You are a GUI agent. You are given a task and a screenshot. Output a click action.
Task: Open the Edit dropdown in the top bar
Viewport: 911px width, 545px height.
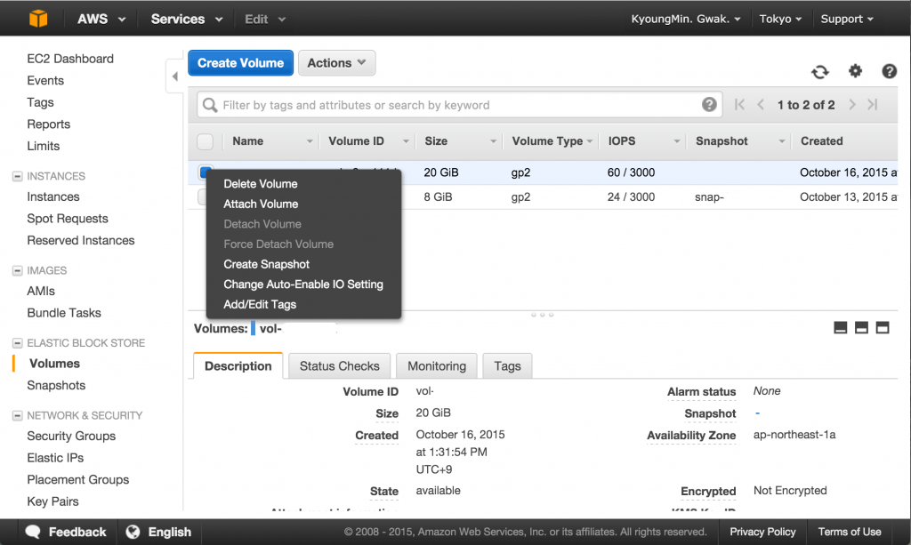[x=265, y=20]
